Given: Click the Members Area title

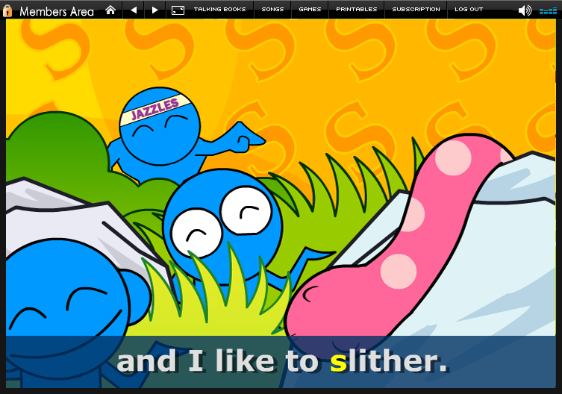Looking at the screenshot, I should [x=57, y=10].
